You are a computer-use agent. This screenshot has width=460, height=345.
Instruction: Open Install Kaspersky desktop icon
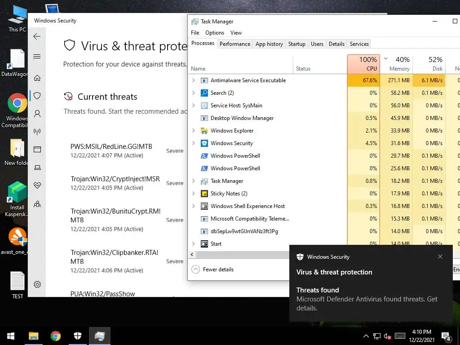click(17, 199)
